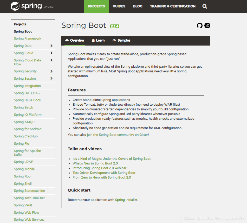Open "It's a Kind of Magic" talk link
Screen dimensions: 247x223
tap(112, 159)
